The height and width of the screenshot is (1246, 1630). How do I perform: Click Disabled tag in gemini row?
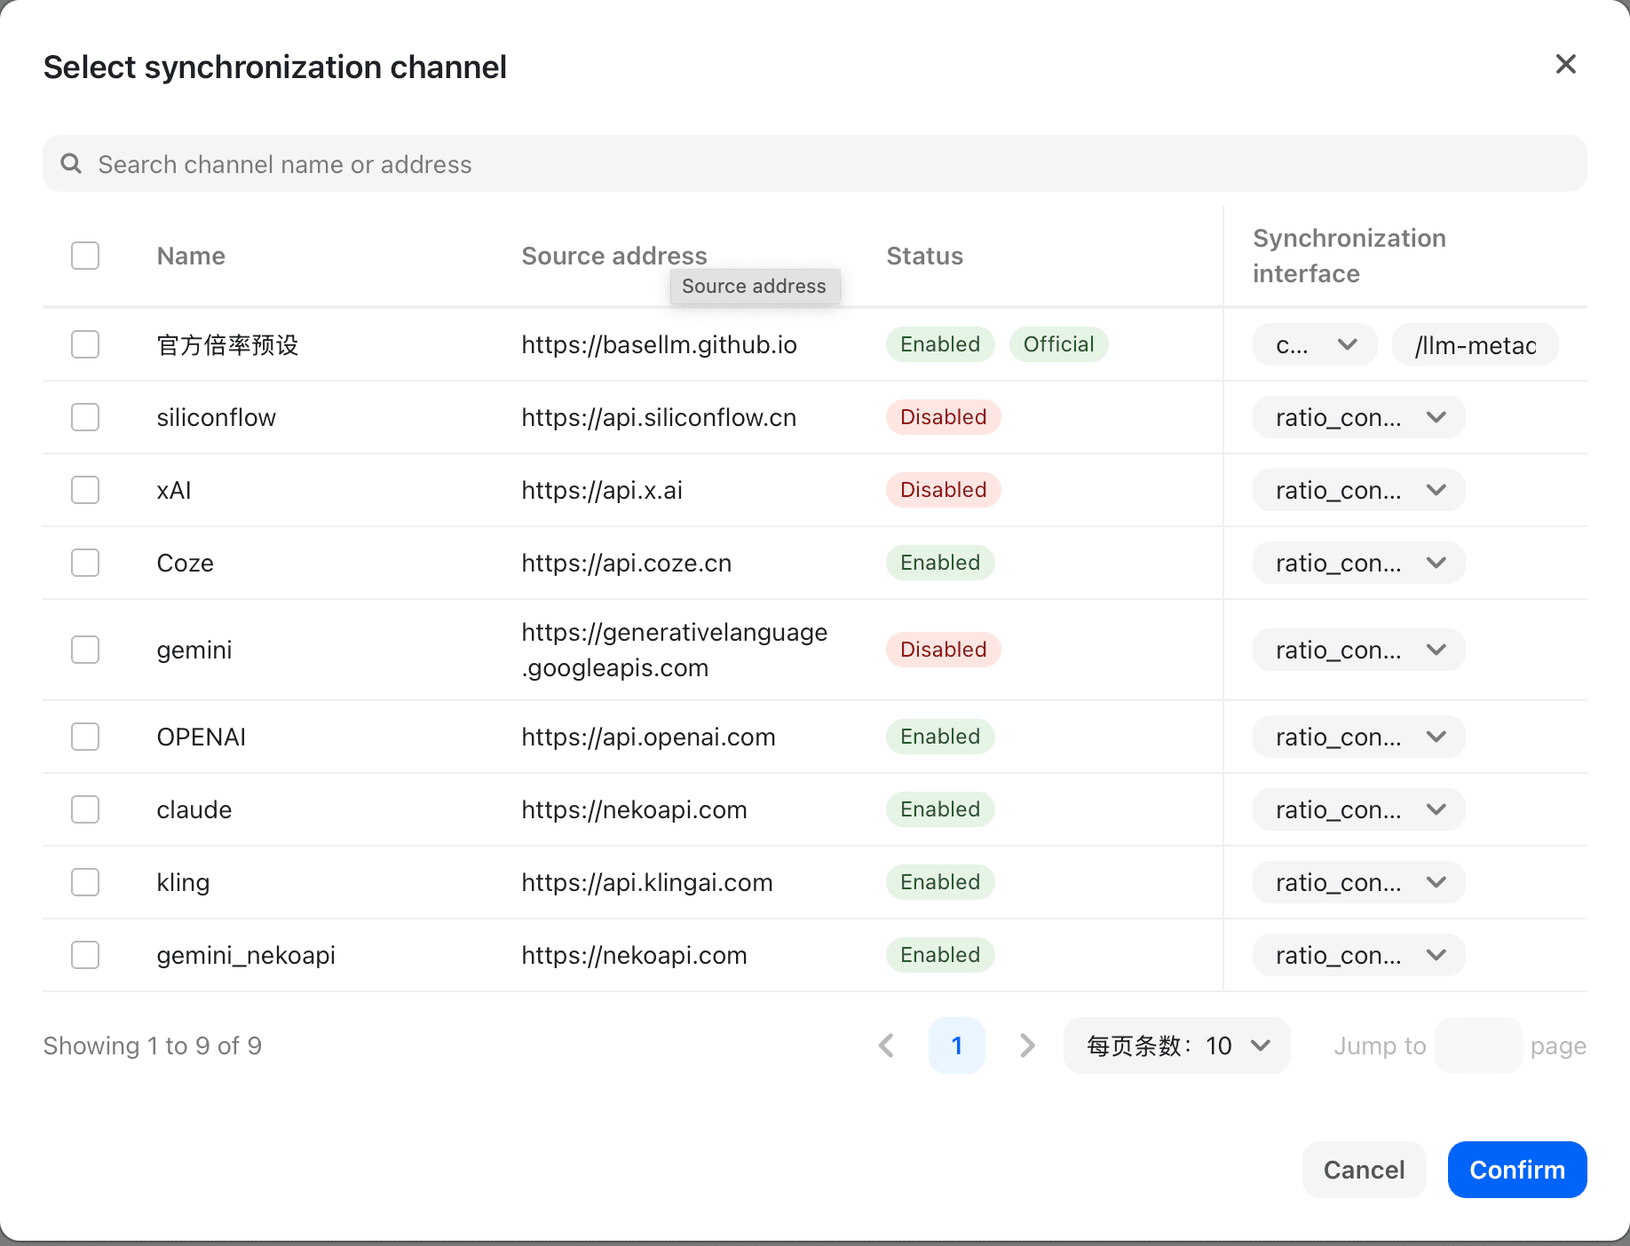point(943,650)
